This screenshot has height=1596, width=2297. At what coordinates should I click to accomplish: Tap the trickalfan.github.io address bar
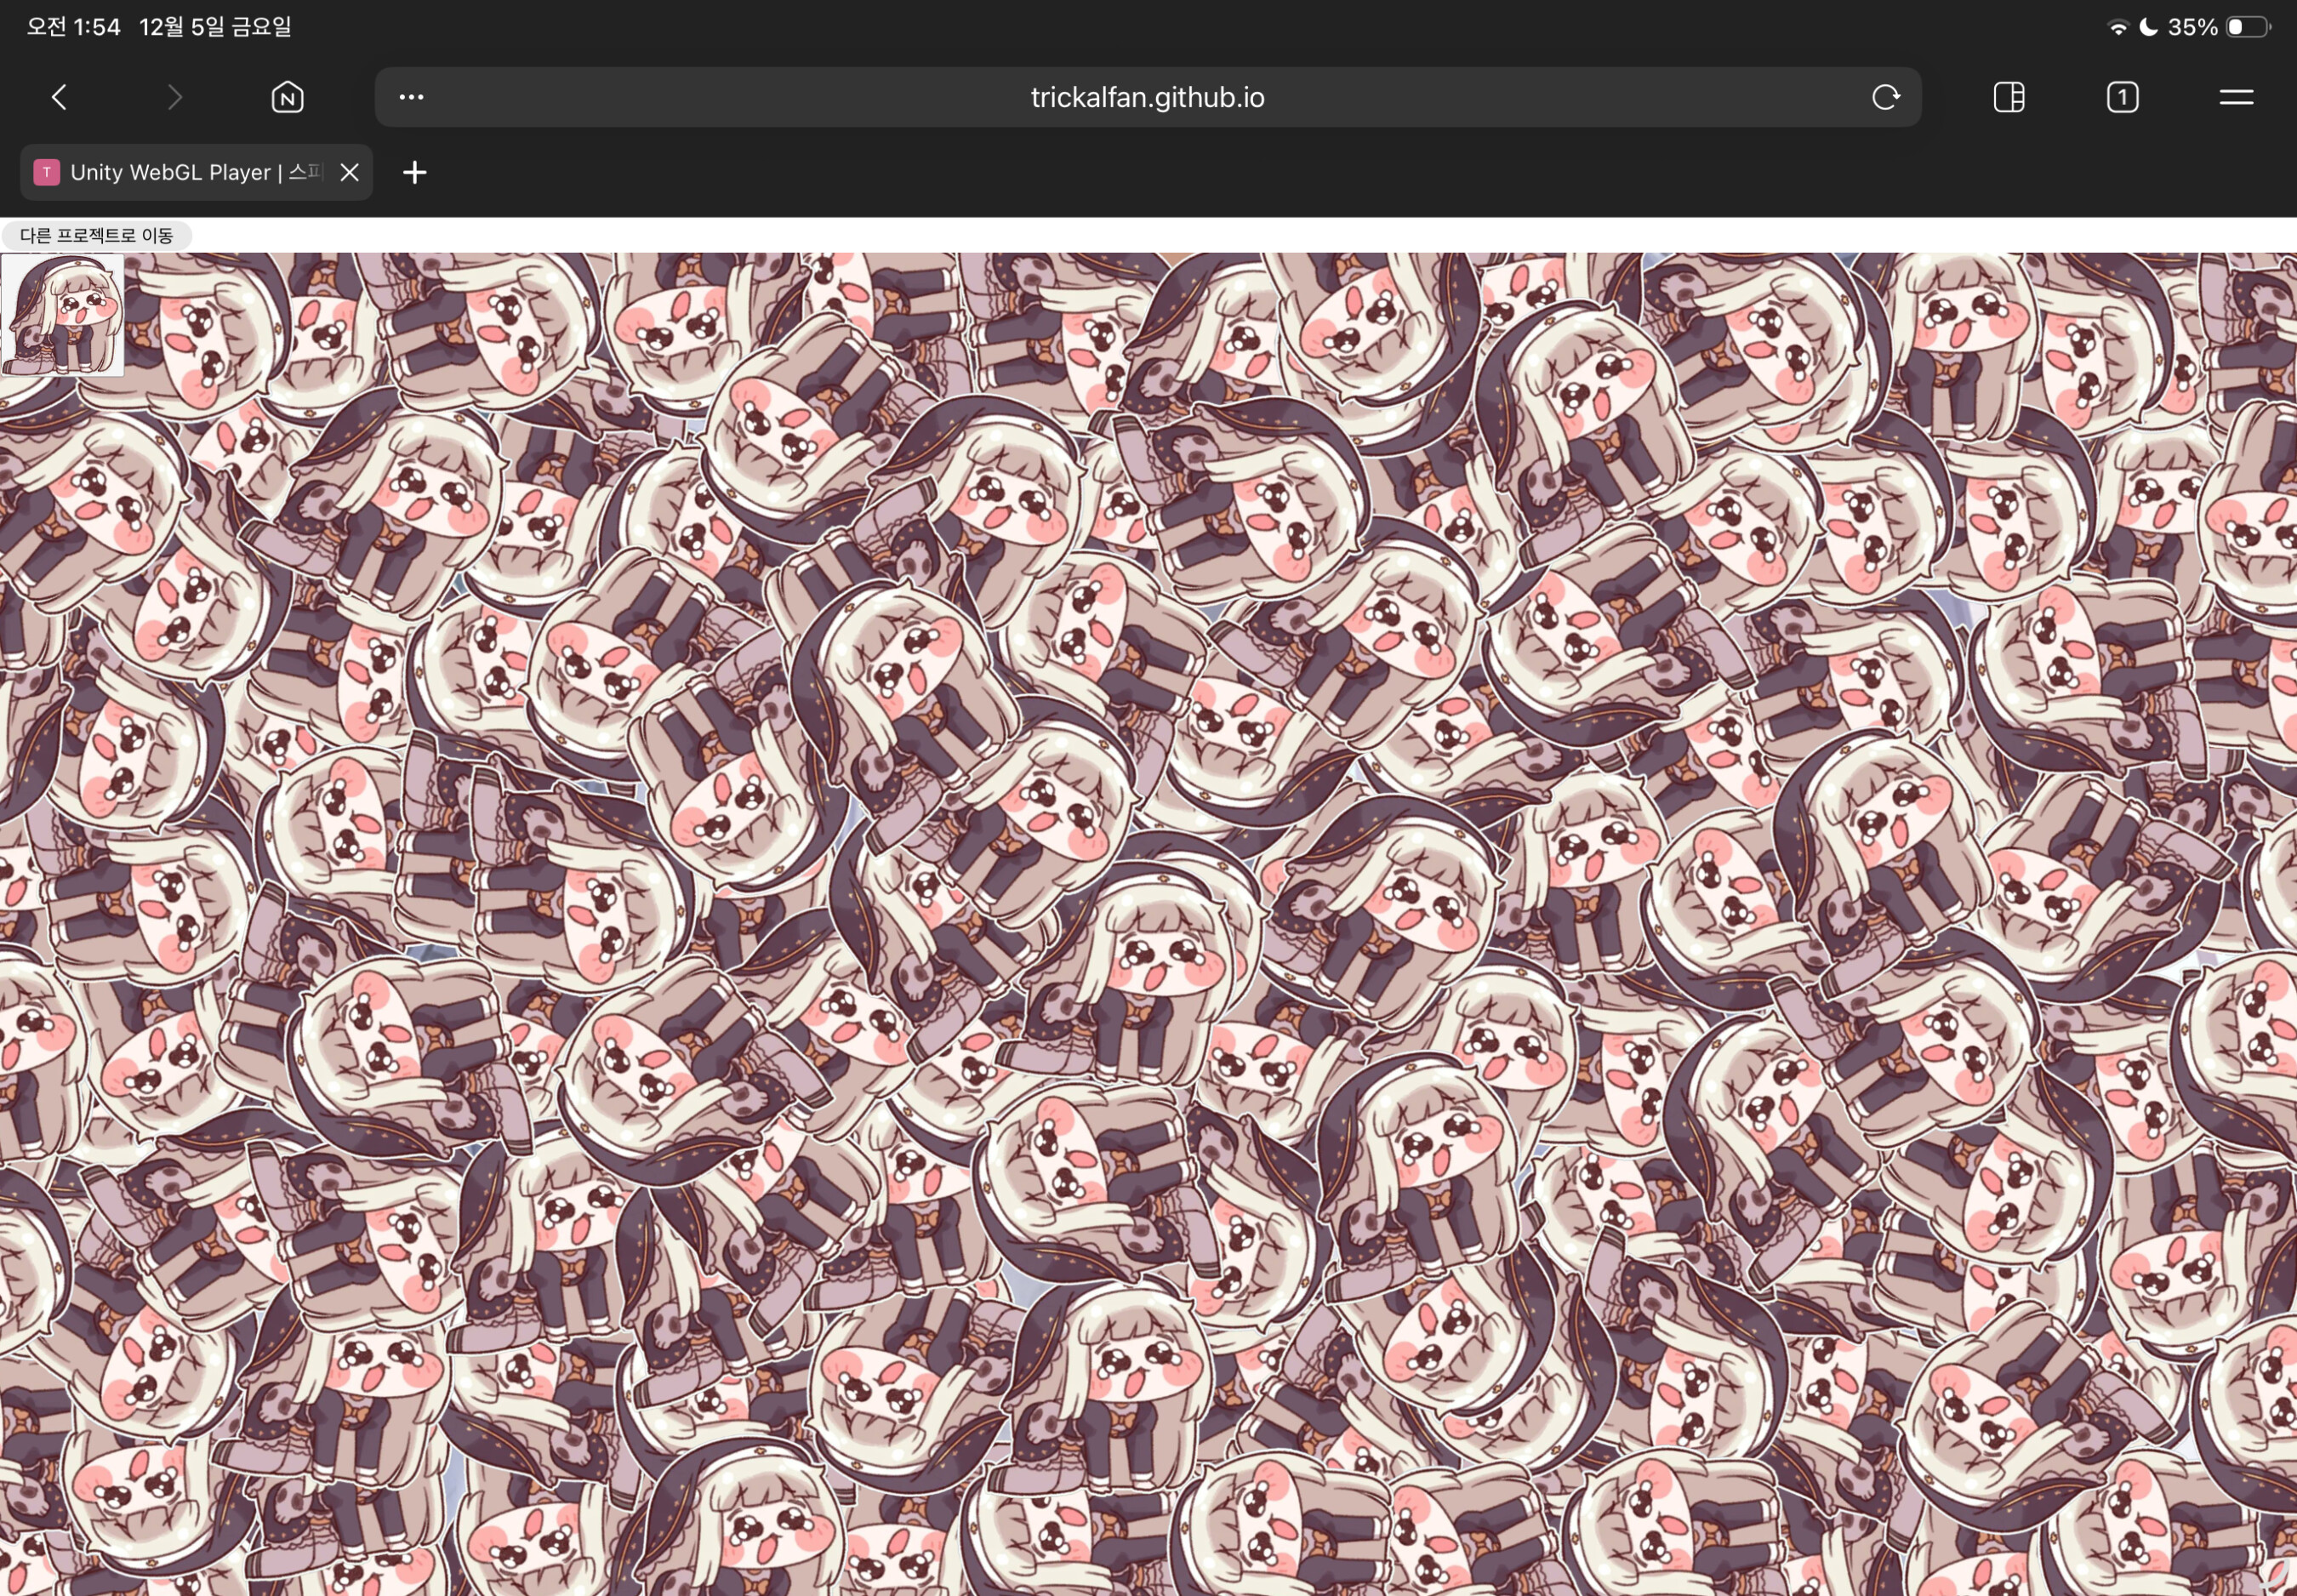coord(1147,97)
